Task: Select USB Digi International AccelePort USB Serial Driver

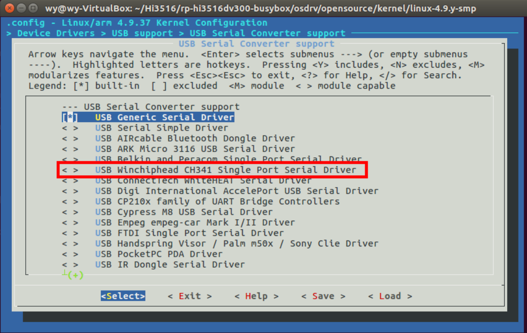Action: click(x=237, y=191)
